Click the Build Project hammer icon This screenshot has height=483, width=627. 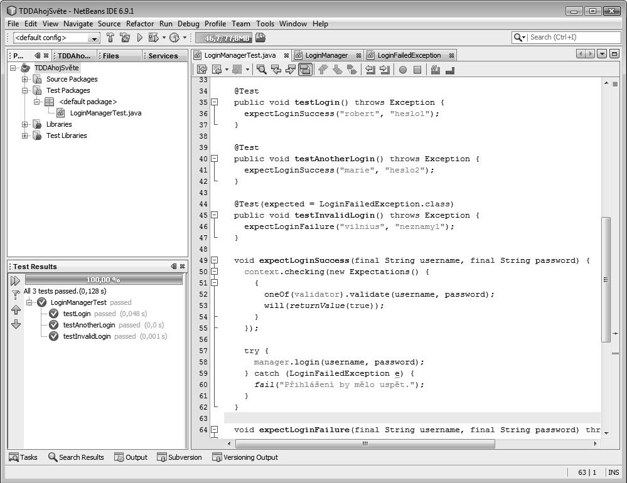(x=110, y=38)
